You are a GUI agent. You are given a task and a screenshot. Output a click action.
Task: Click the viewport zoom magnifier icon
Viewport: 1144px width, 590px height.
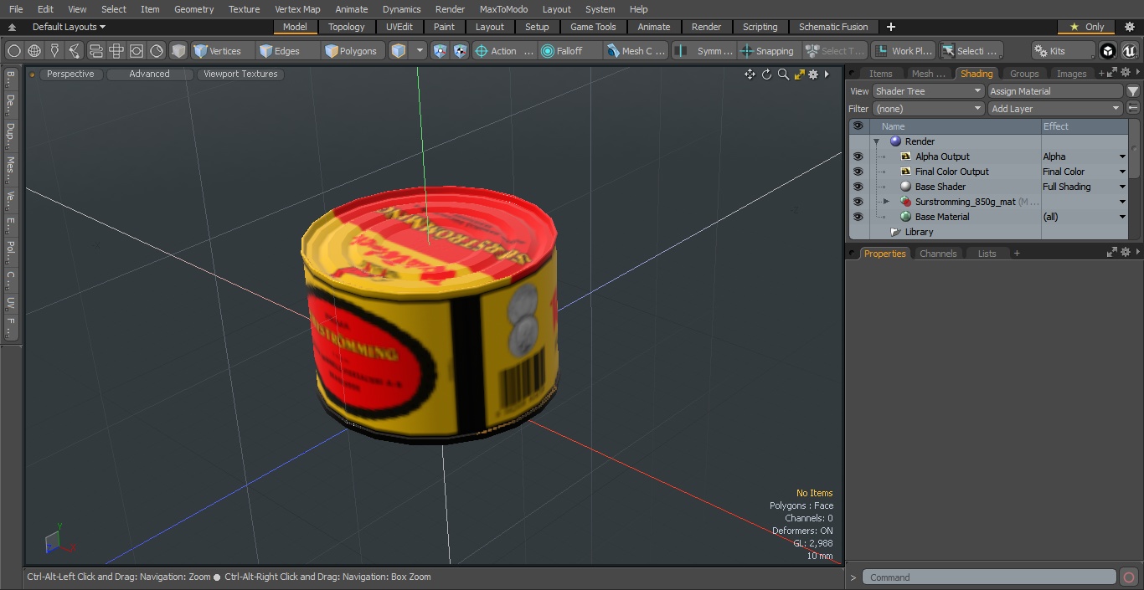783,74
